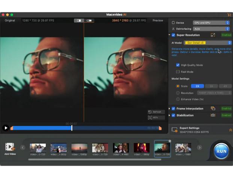Image resolution: width=233 pixels, height=178 pixels.
Task: Select the video thumbnail labeled 4-480
Action: pos(121,148)
